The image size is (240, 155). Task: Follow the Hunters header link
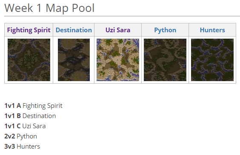[212, 30]
